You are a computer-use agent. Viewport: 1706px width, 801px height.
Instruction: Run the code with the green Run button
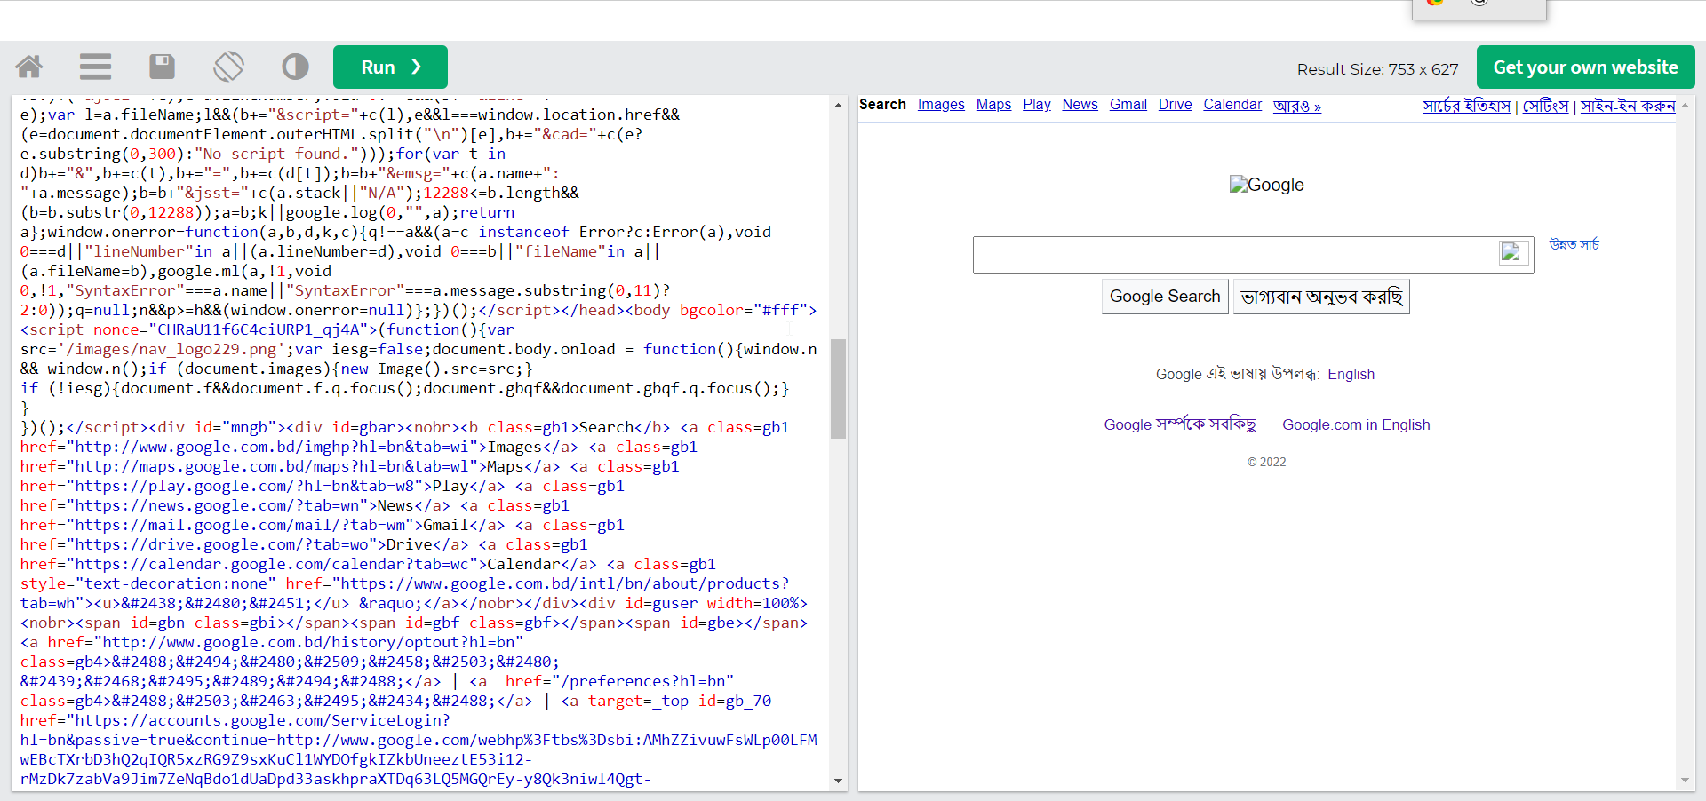tap(390, 67)
